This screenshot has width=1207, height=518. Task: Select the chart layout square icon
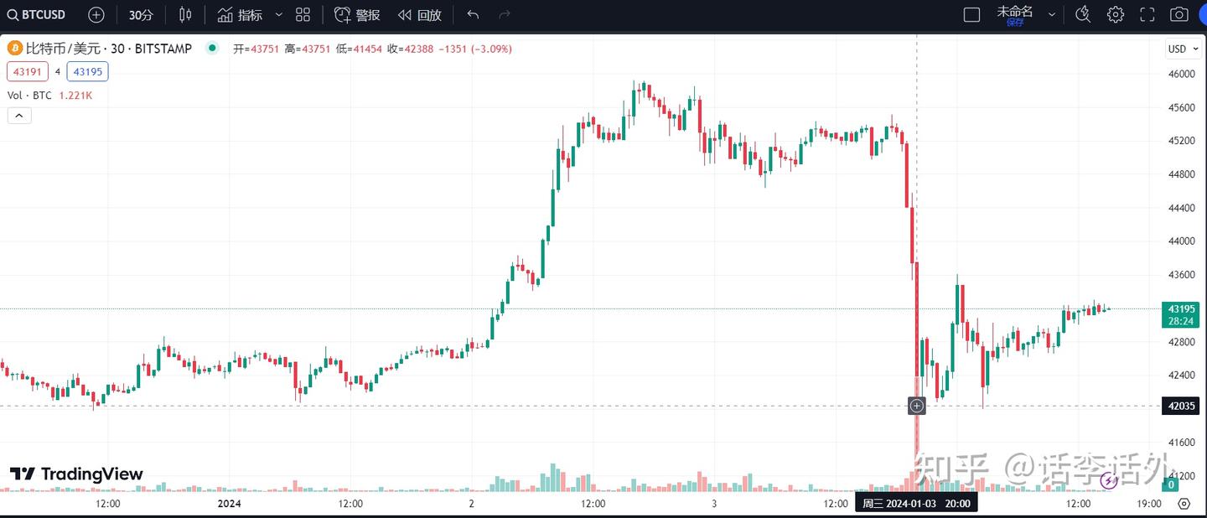tap(971, 15)
